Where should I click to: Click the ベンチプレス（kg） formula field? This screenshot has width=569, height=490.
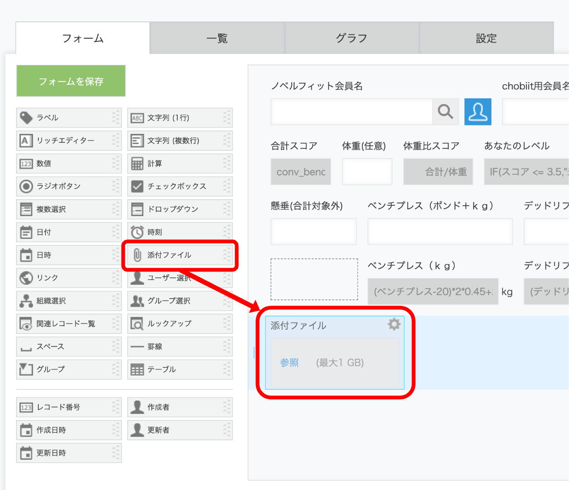(433, 291)
